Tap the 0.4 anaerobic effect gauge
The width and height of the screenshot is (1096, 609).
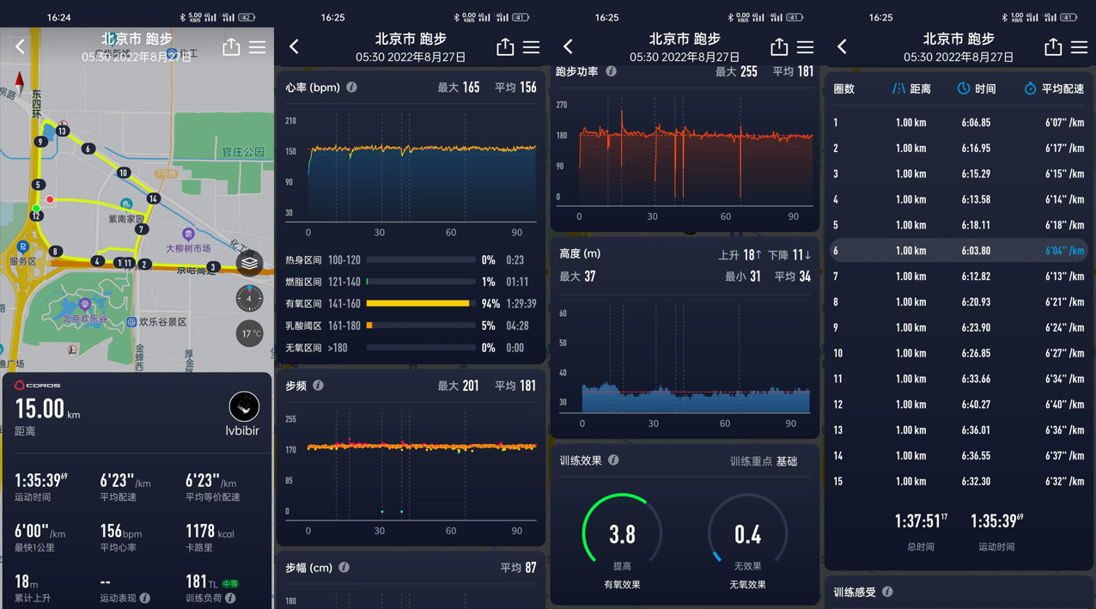point(747,534)
